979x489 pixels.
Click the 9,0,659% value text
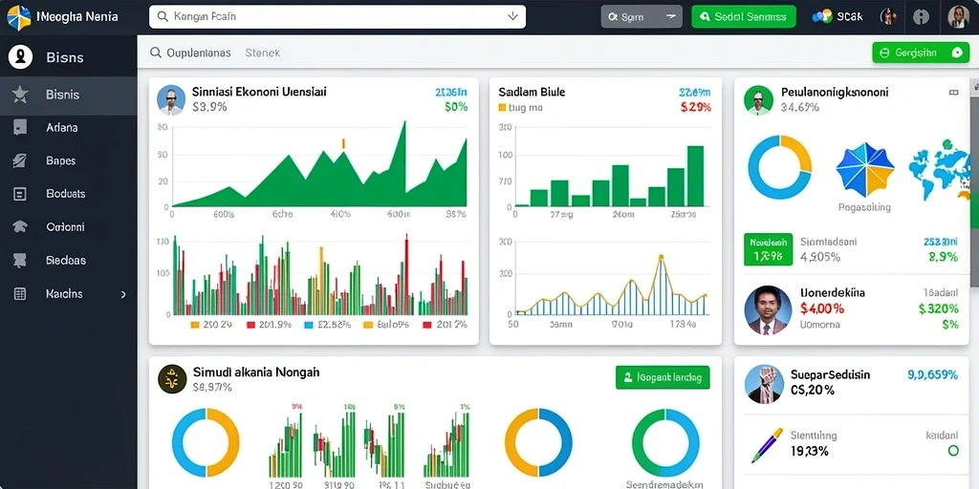click(x=932, y=374)
